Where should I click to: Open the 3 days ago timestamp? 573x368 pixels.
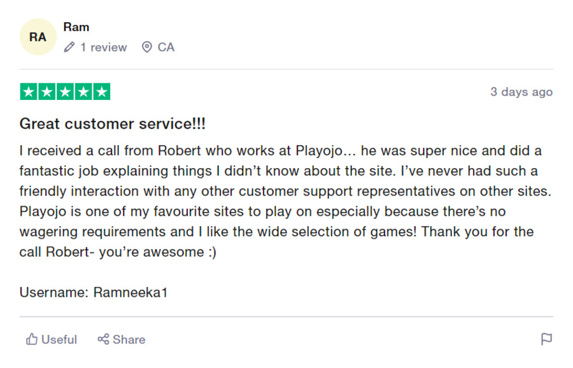click(521, 92)
